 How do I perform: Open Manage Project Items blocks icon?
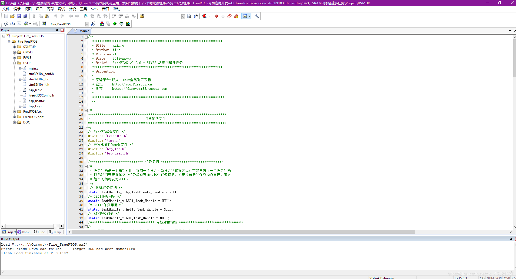coord(102,24)
